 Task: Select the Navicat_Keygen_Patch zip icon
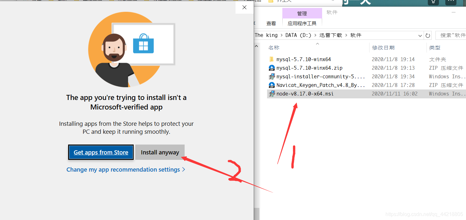(272, 85)
